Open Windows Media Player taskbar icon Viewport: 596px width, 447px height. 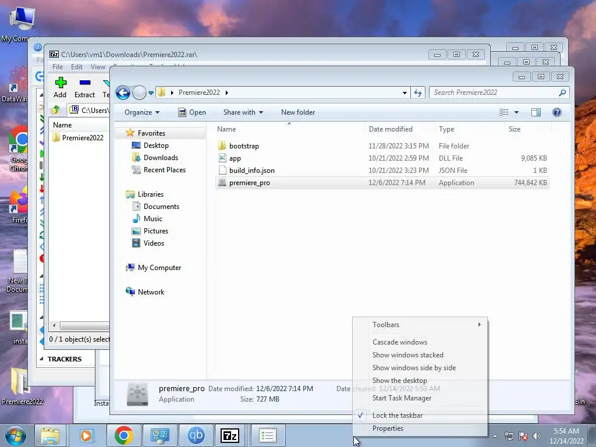coord(86,435)
